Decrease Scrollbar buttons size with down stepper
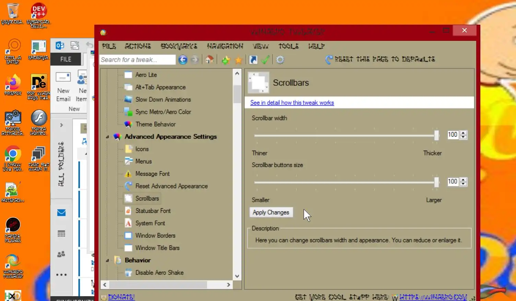 coord(463,184)
